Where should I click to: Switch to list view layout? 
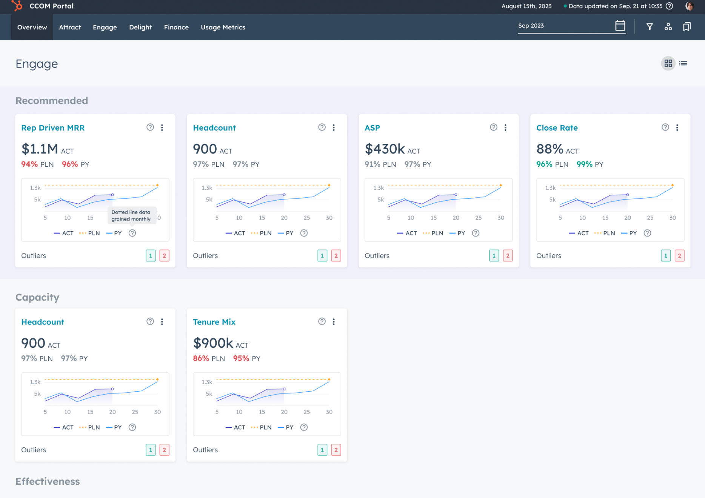[683, 63]
